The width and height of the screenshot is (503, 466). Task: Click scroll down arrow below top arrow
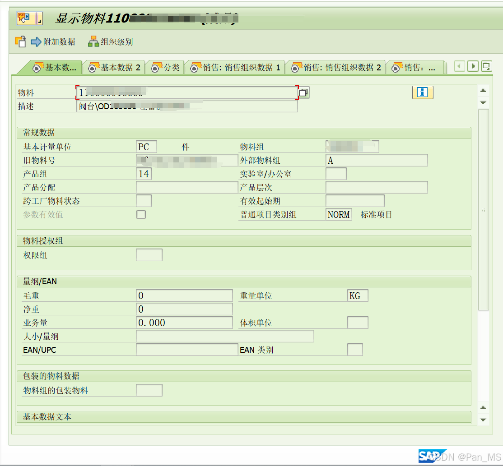483,102
